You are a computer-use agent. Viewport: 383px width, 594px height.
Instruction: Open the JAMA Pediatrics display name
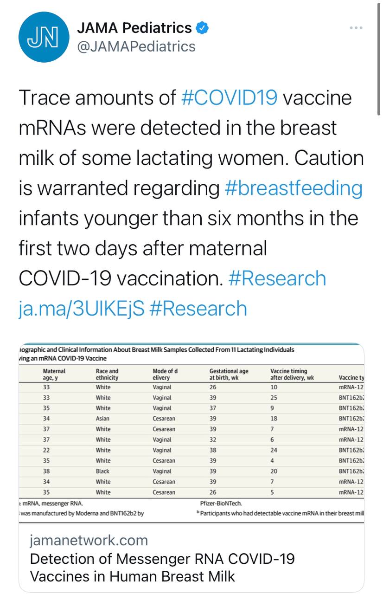134,28
